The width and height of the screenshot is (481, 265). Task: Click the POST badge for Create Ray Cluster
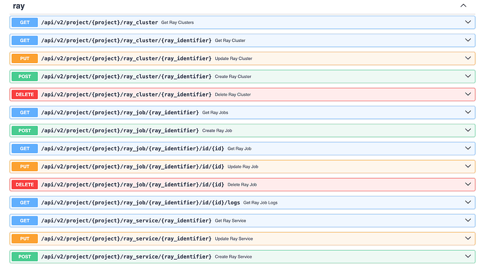(25, 76)
